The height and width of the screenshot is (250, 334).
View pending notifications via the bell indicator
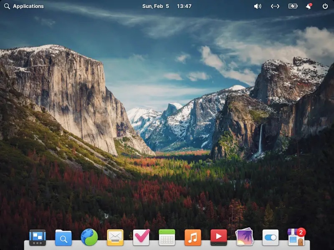[x=308, y=6]
